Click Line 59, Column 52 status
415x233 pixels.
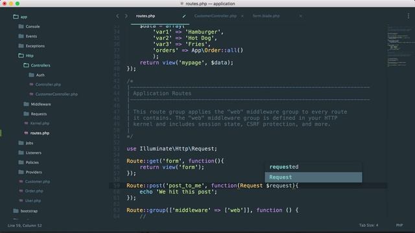(25, 225)
